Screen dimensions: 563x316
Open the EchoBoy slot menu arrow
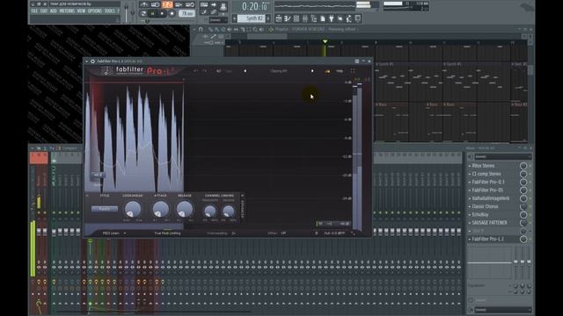(x=470, y=214)
